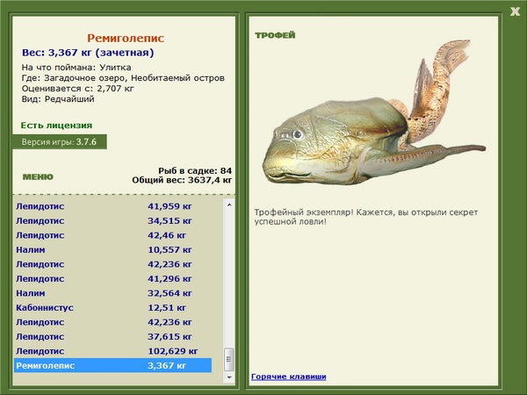Select the Лепидотис 102,629 кг row
This screenshot has width=527, height=395.
pos(113,351)
